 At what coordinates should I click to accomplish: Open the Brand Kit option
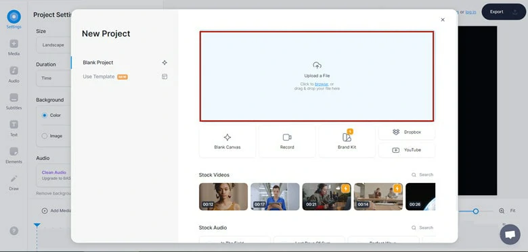(347, 141)
